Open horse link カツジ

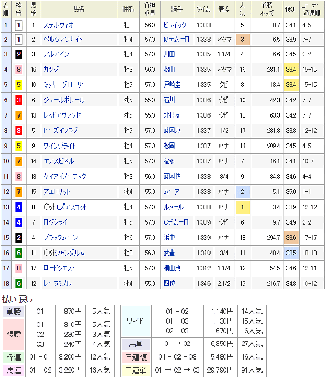click(x=51, y=70)
